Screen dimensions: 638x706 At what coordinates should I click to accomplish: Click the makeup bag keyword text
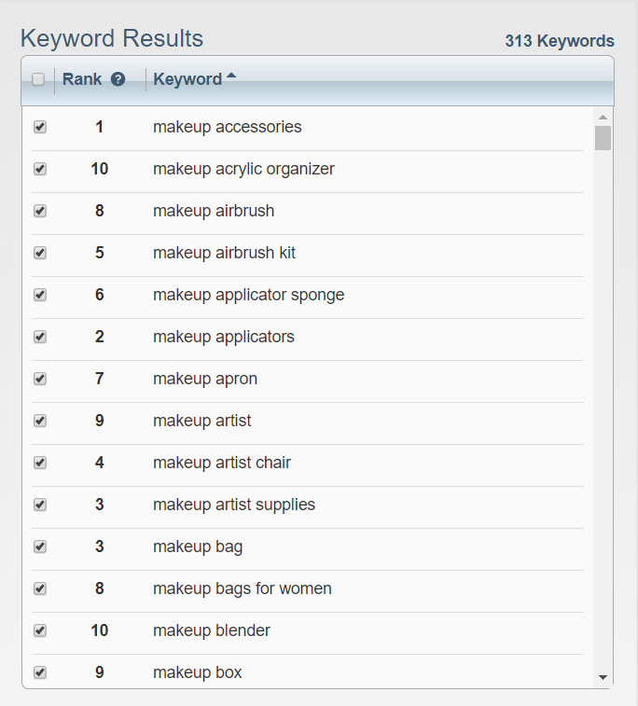[x=198, y=547]
